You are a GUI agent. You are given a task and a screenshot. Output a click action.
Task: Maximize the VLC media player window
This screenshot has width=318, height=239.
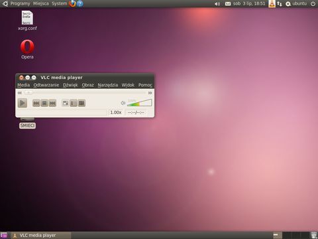click(34, 78)
